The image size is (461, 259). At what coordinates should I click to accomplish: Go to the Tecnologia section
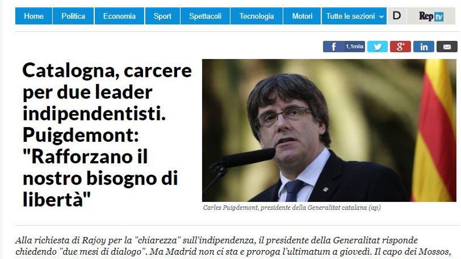pyautogui.click(x=256, y=16)
